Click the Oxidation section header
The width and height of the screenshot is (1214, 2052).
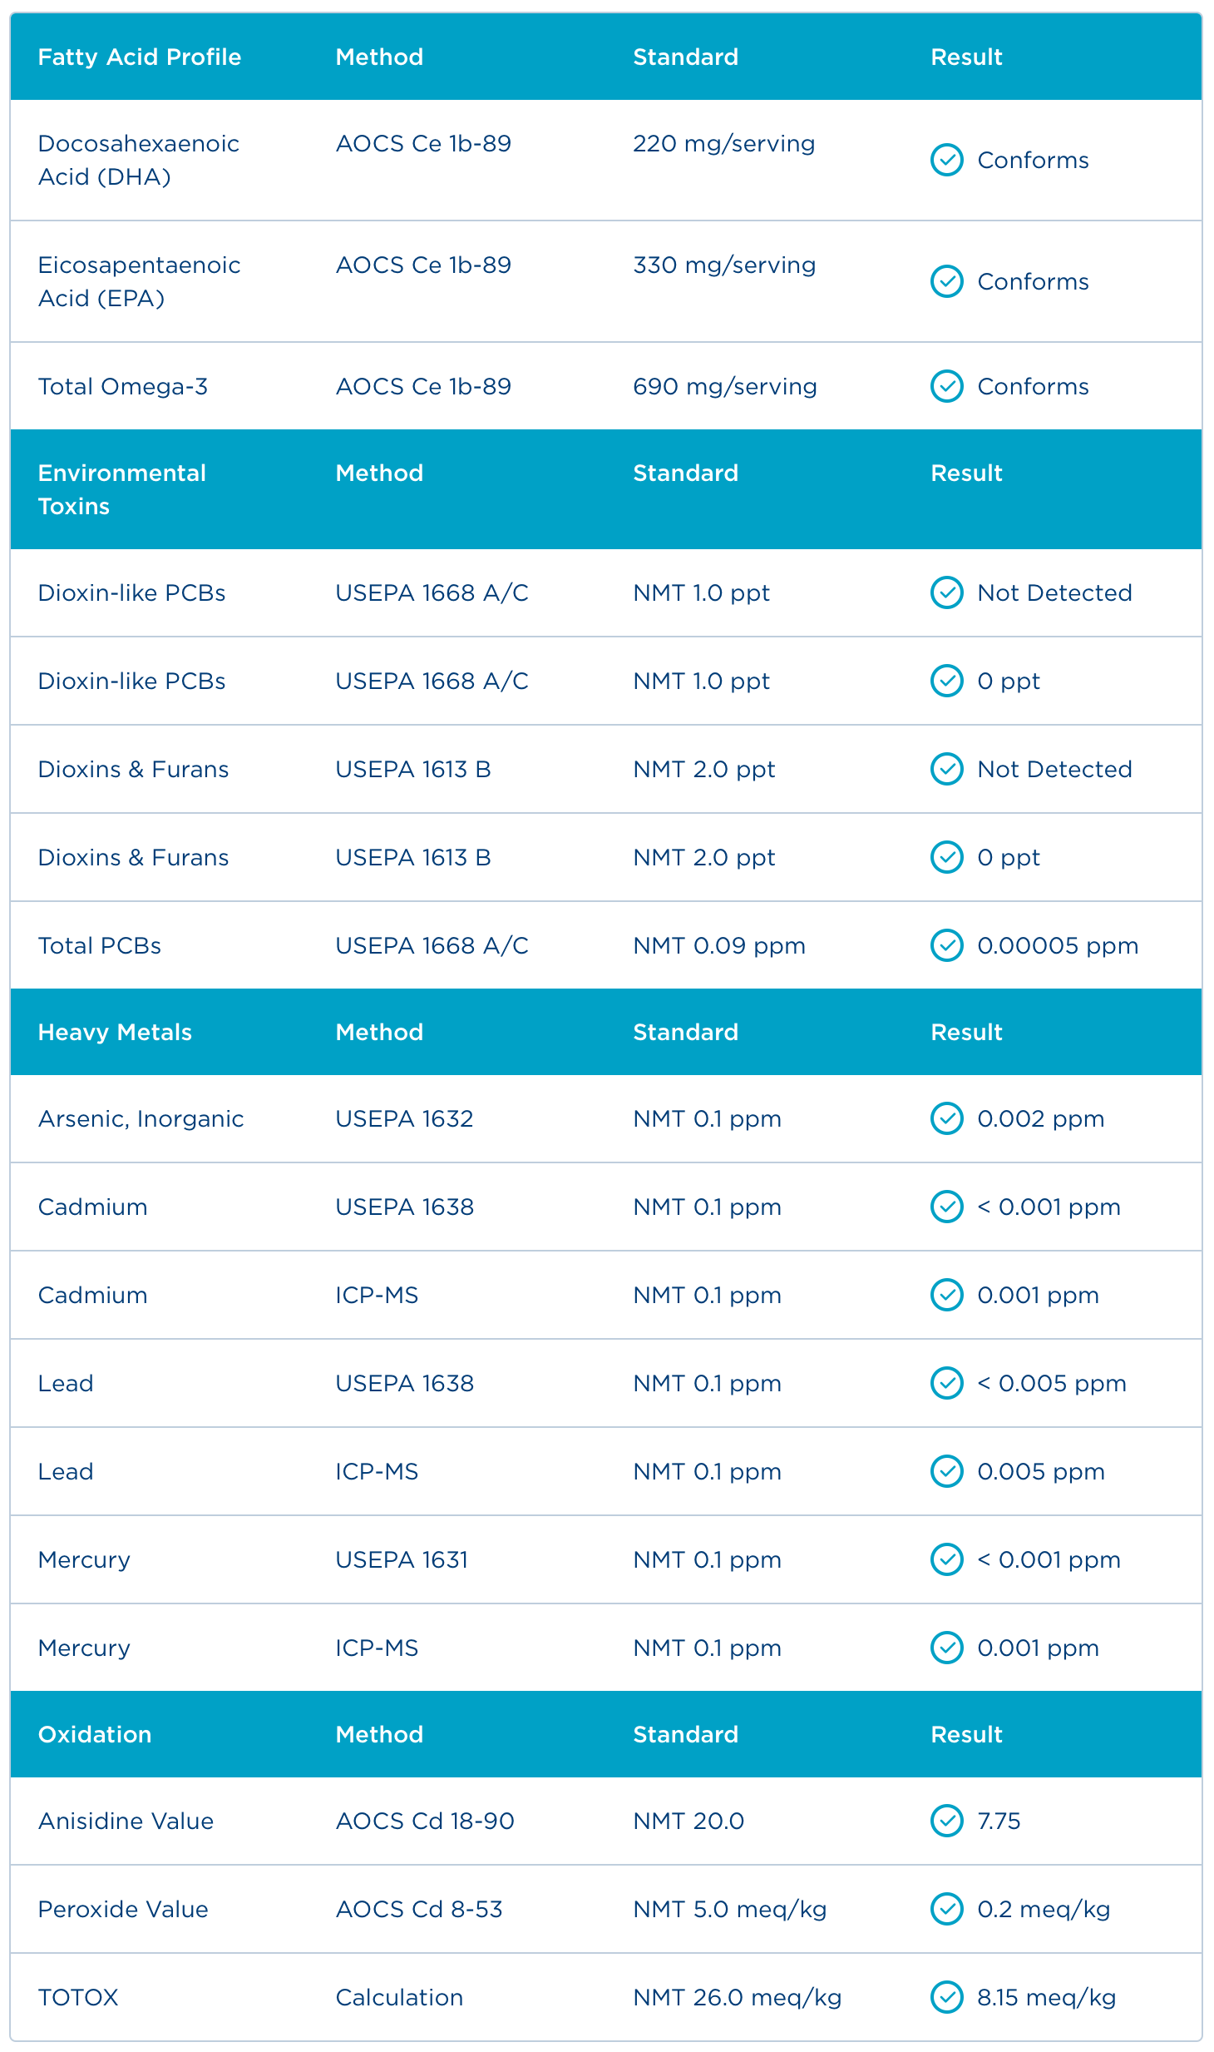95,1734
